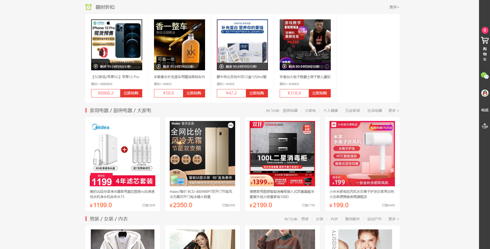Click the countdown timer icon on iPhone 12 Pro deal
The width and height of the screenshot is (490, 249).
(x=96, y=66)
